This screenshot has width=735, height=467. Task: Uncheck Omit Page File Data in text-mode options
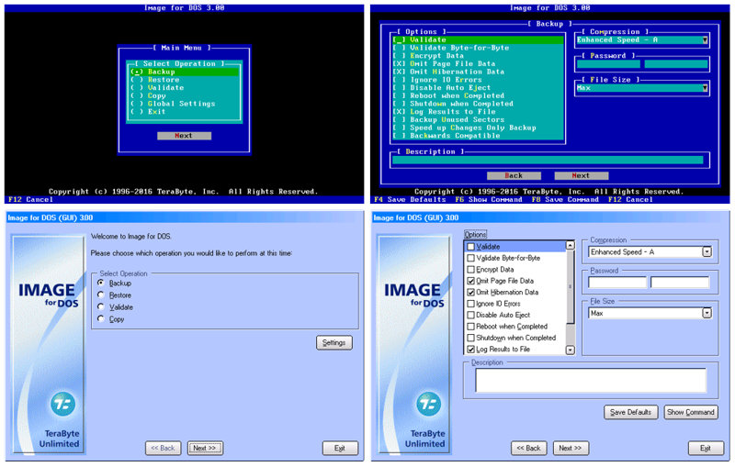[478, 63]
